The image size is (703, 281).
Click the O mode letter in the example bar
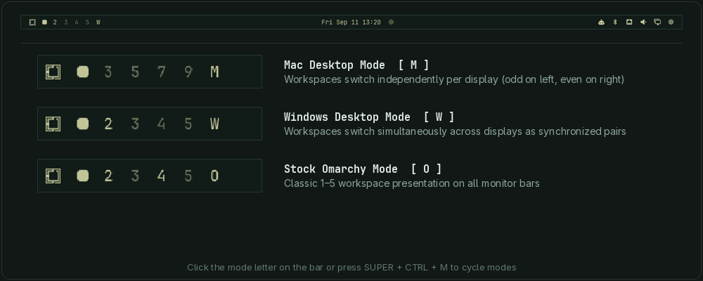tap(214, 176)
